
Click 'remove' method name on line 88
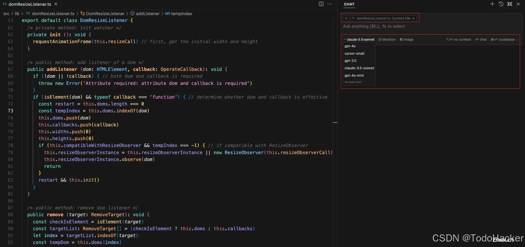tap(55, 215)
